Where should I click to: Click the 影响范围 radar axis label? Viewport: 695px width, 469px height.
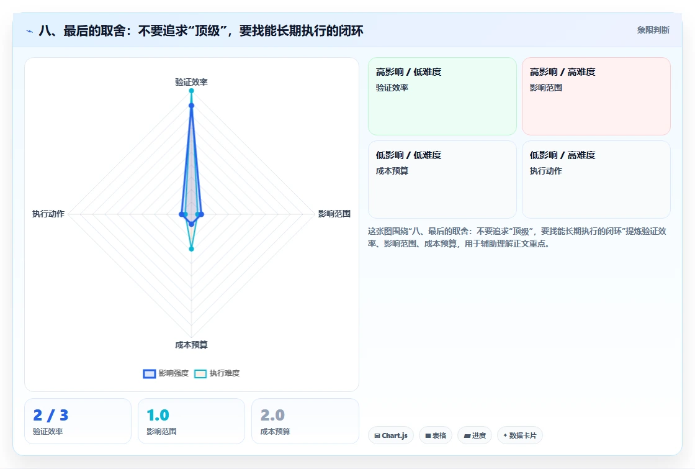[334, 214]
